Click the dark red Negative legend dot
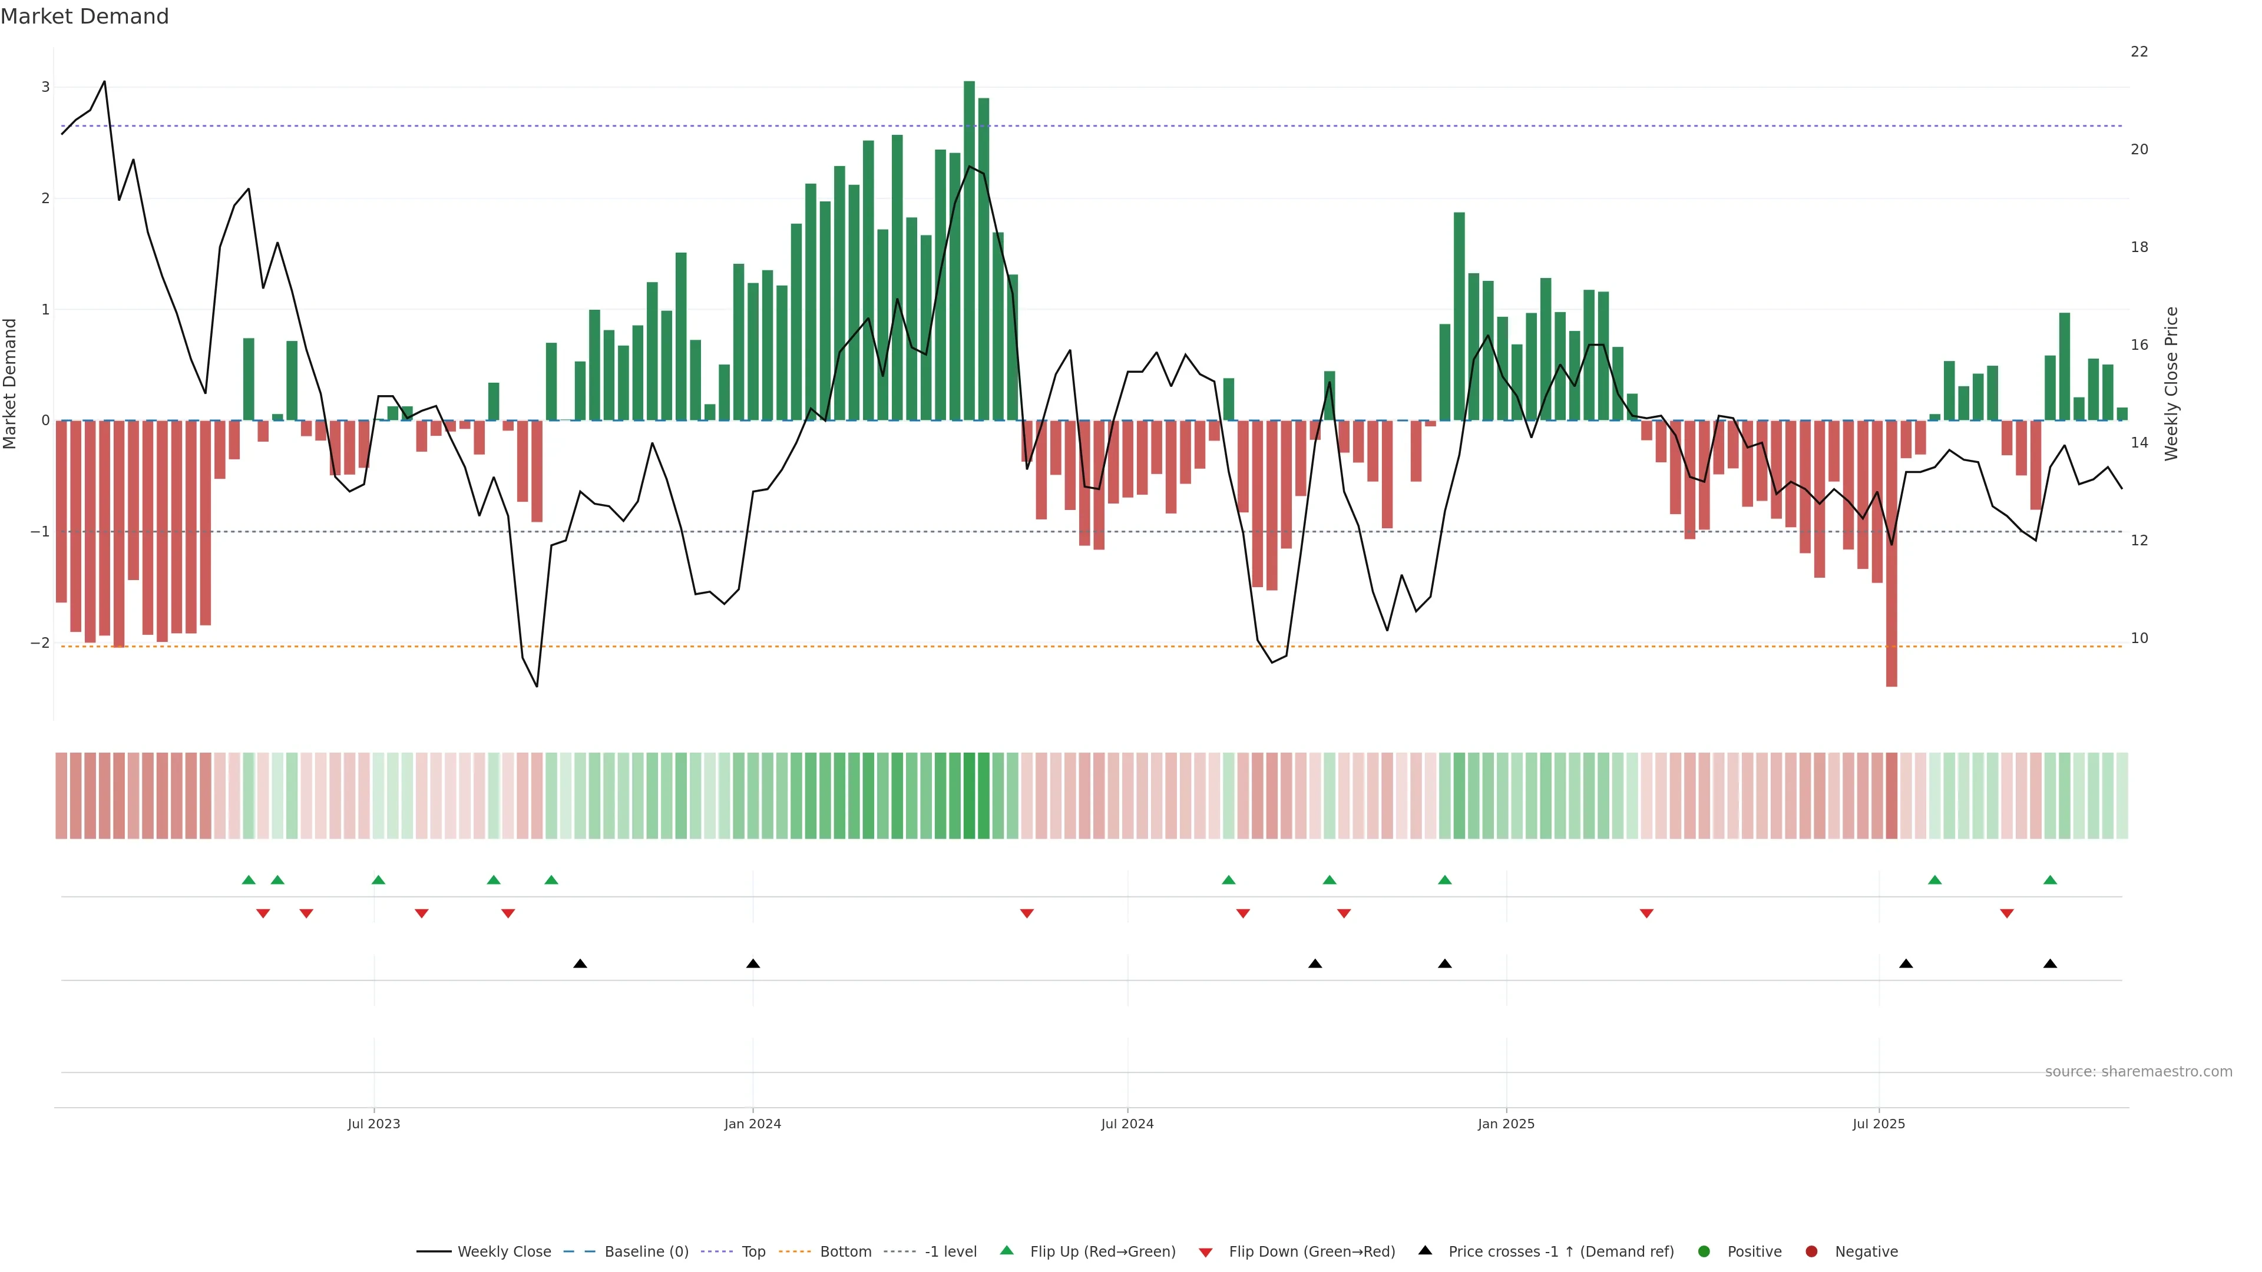This screenshot has height=1272, width=2262. point(1811,1251)
